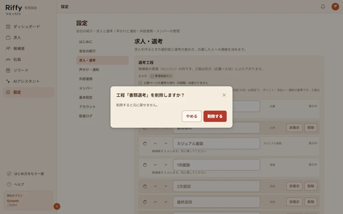The width and height of the screenshot is (343, 214).
Task: Click the question mark help icon
Action: [9, 184]
